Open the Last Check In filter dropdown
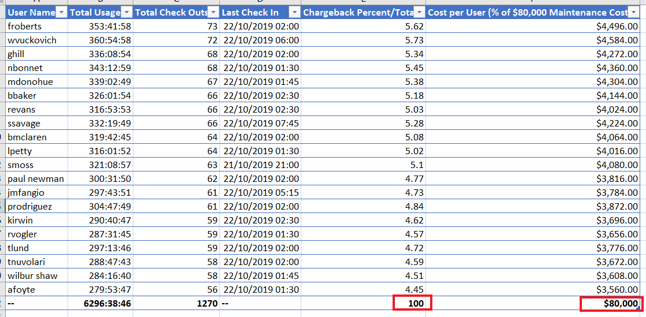This screenshot has height=317, width=646. click(x=294, y=12)
